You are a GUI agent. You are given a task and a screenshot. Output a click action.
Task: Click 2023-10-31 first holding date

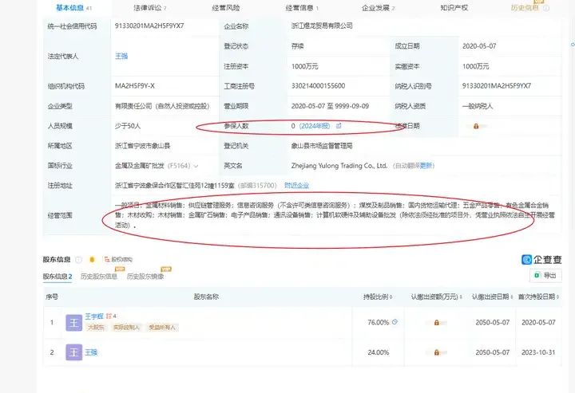click(x=538, y=352)
